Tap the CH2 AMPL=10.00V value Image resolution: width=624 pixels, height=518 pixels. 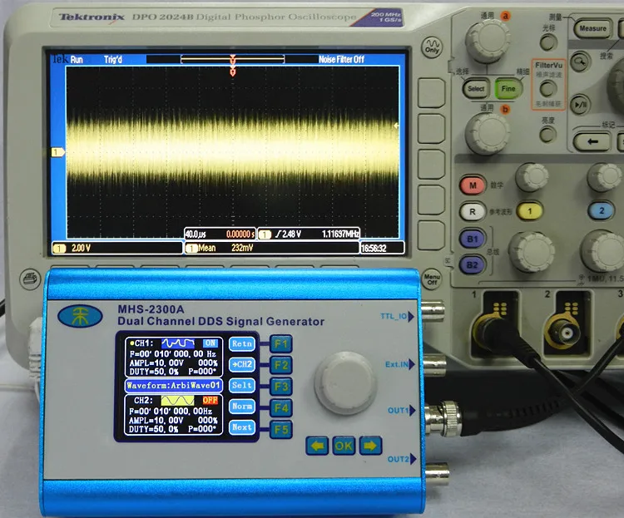(156, 420)
